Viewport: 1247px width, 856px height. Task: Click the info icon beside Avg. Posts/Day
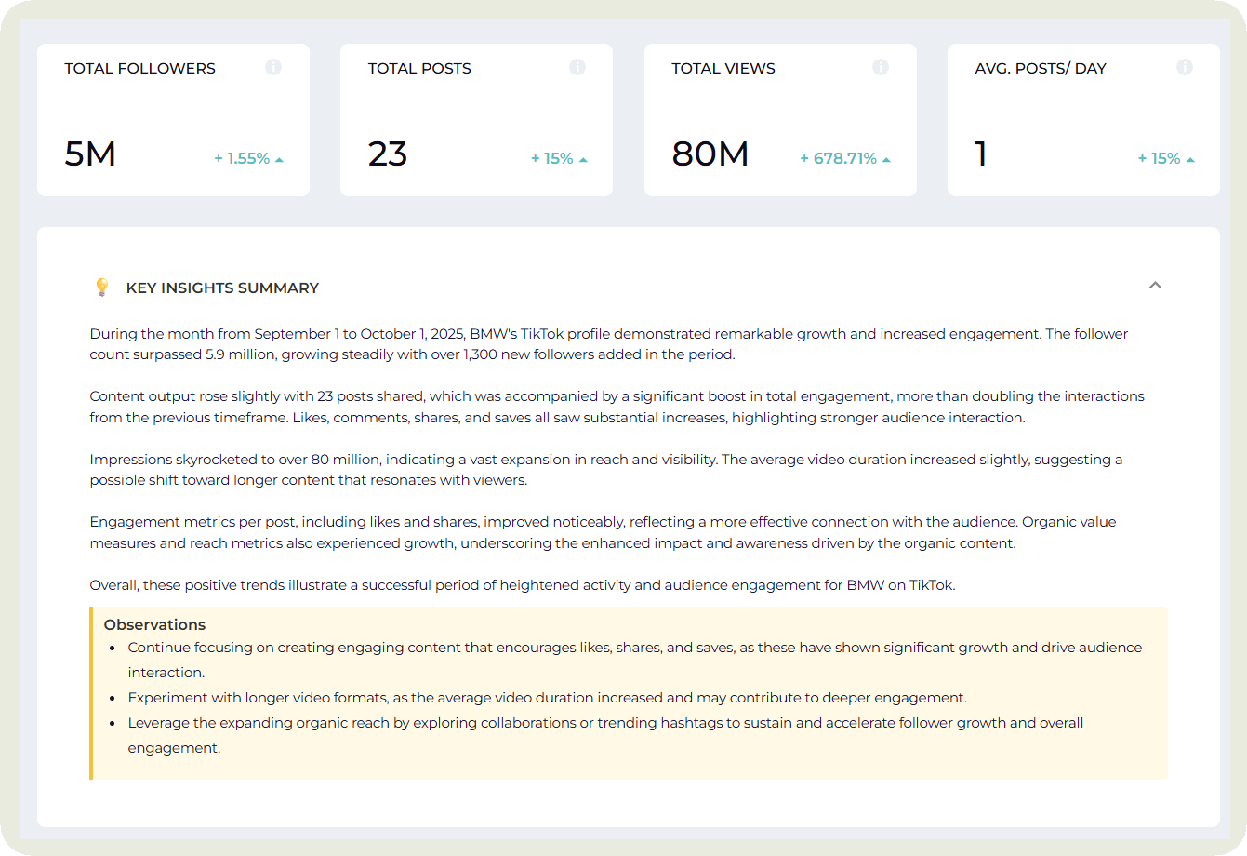(x=1185, y=67)
